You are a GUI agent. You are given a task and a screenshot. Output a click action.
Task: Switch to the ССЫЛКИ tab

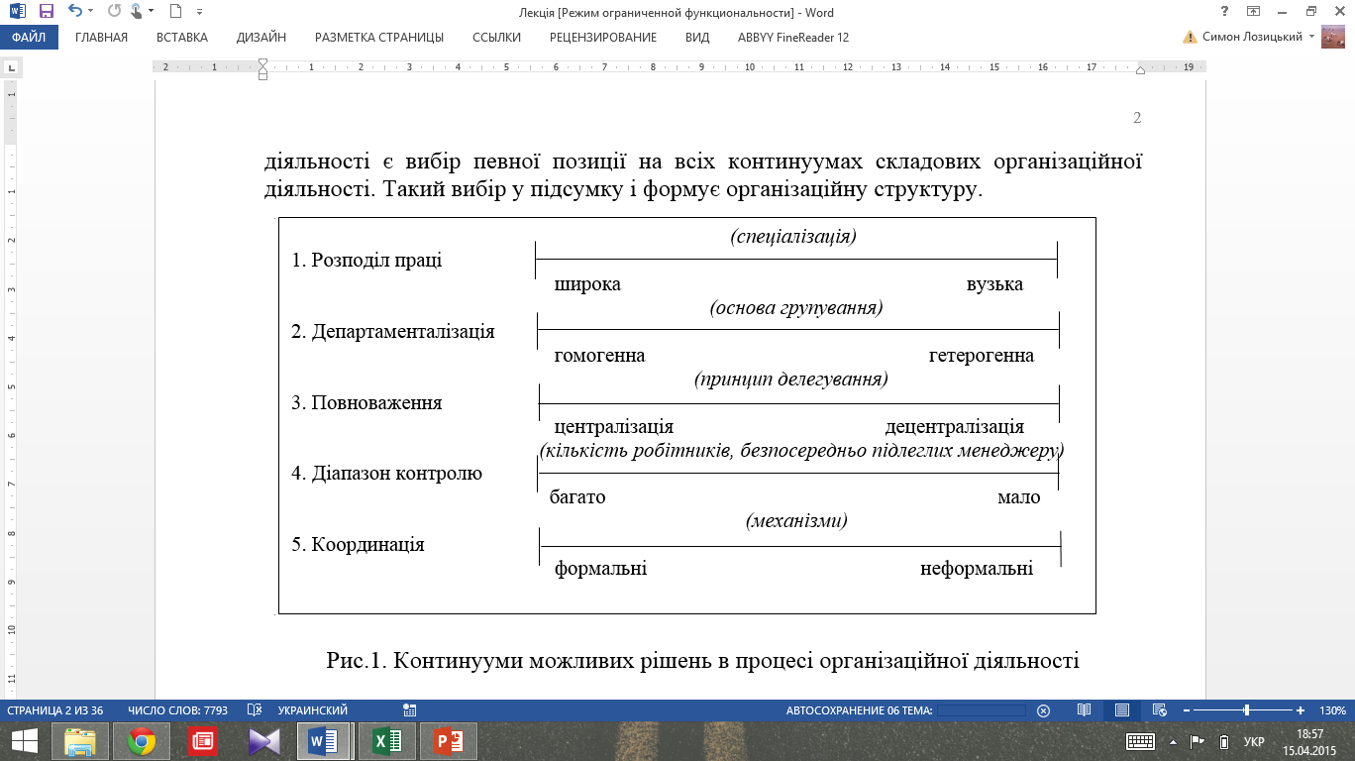click(496, 38)
